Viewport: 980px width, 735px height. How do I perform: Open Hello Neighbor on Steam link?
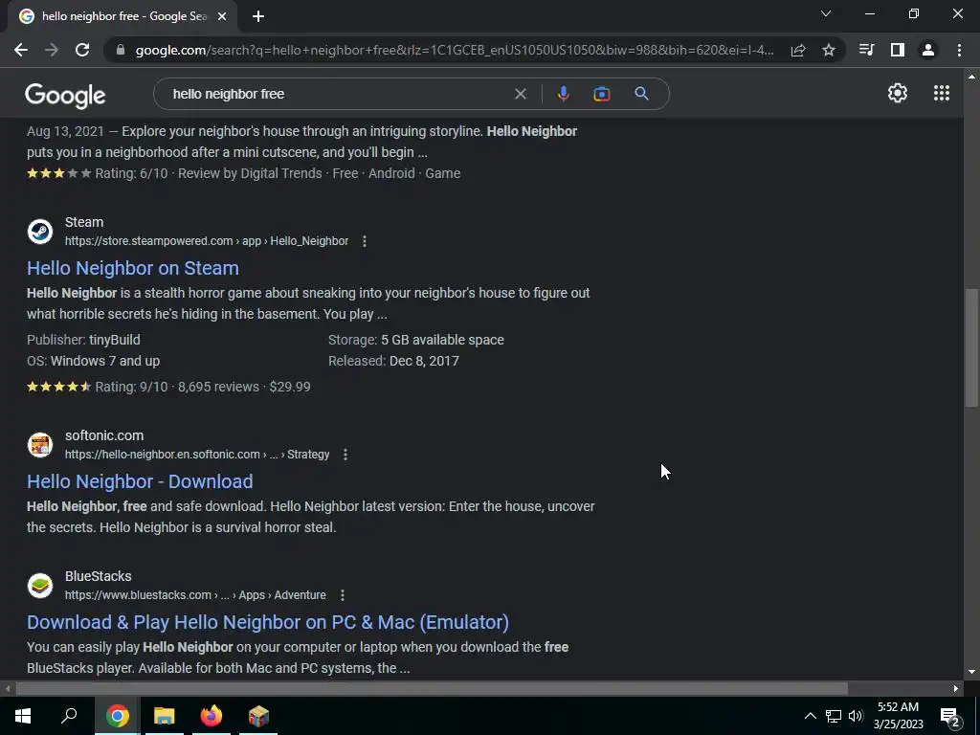pos(132,268)
